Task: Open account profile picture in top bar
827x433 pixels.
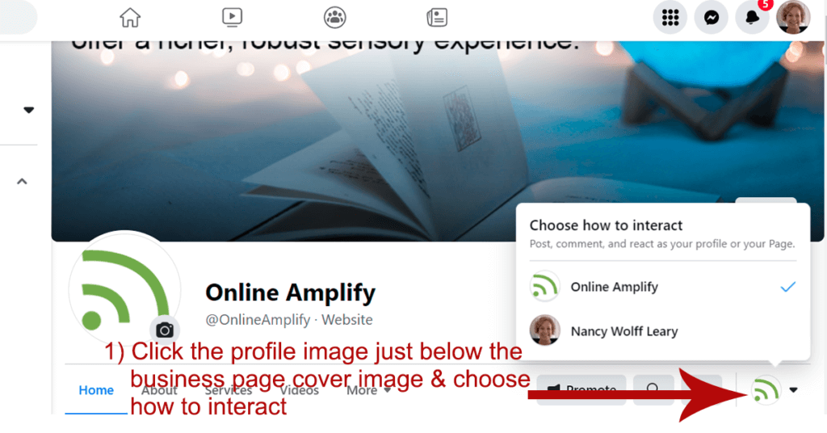Action: click(x=793, y=18)
